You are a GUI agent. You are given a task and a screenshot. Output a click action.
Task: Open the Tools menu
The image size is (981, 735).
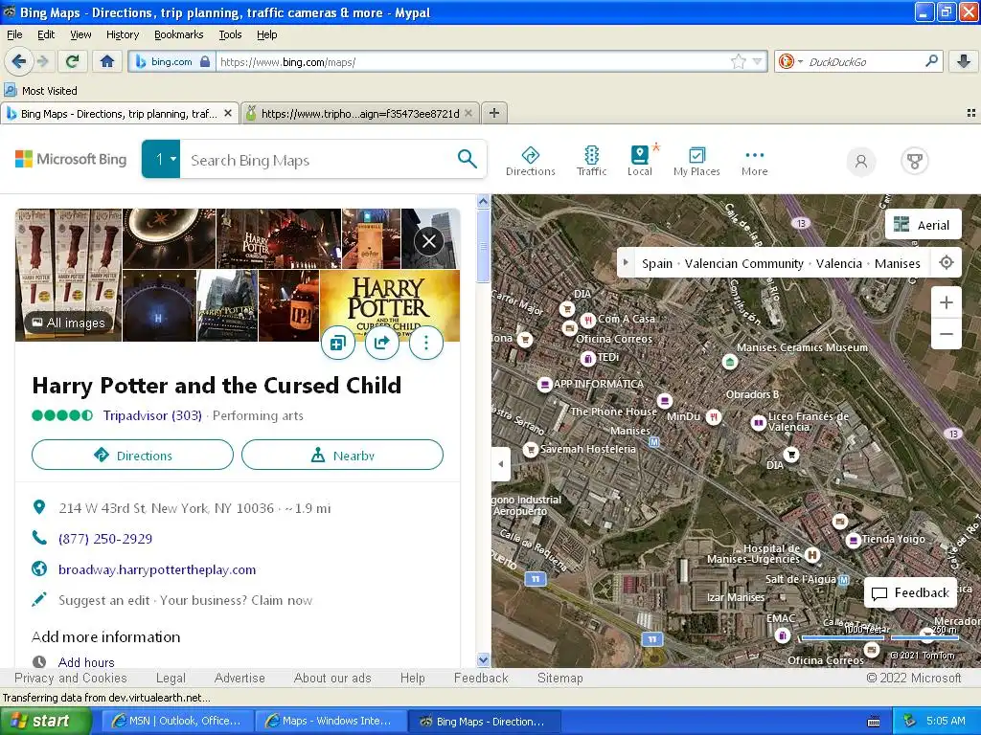point(230,34)
